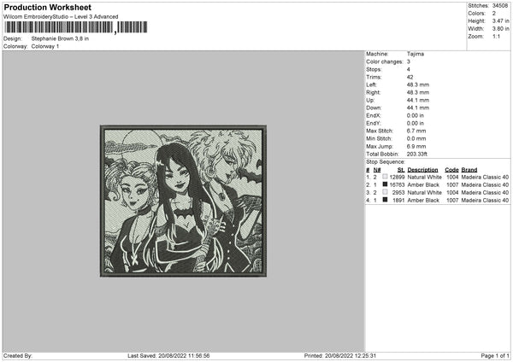Click the EndX value 0.00 in
This screenshot has height=362, width=513.
416,115
